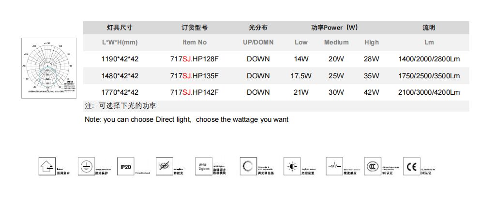
Task: Select item number 717SJ.HP135F
Action: coord(195,76)
